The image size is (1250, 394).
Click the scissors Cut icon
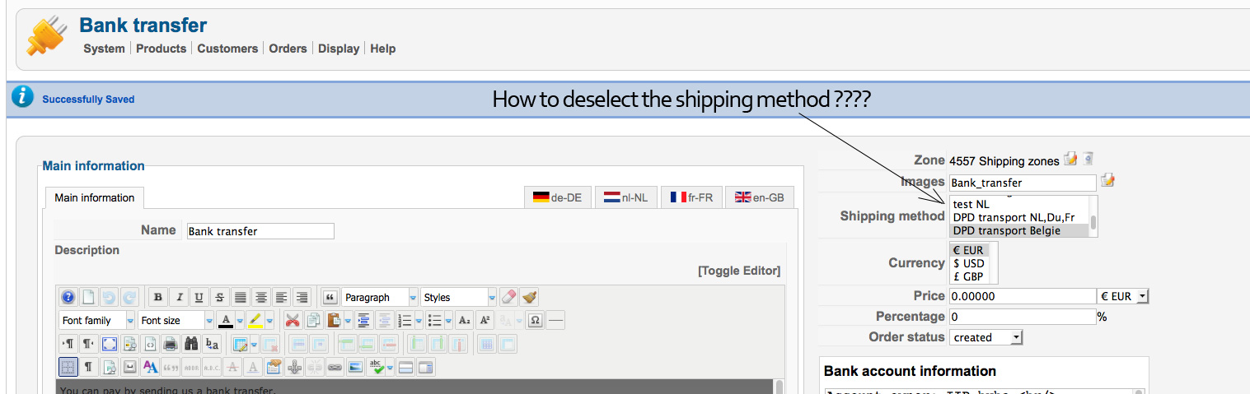pos(292,321)
